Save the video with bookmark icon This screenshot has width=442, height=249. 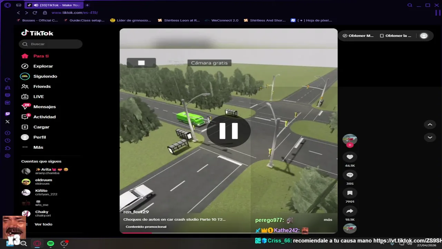point(350,193)
